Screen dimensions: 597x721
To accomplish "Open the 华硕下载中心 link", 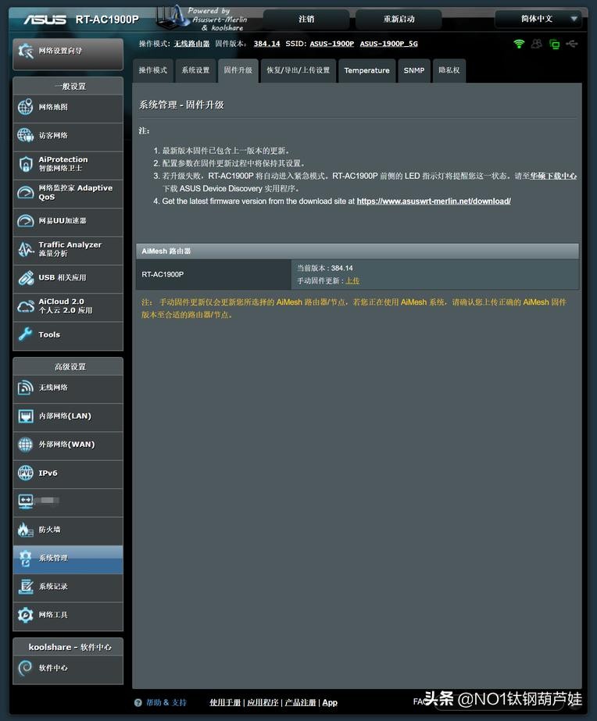I will pyautogui.click(x=553, y=176).
